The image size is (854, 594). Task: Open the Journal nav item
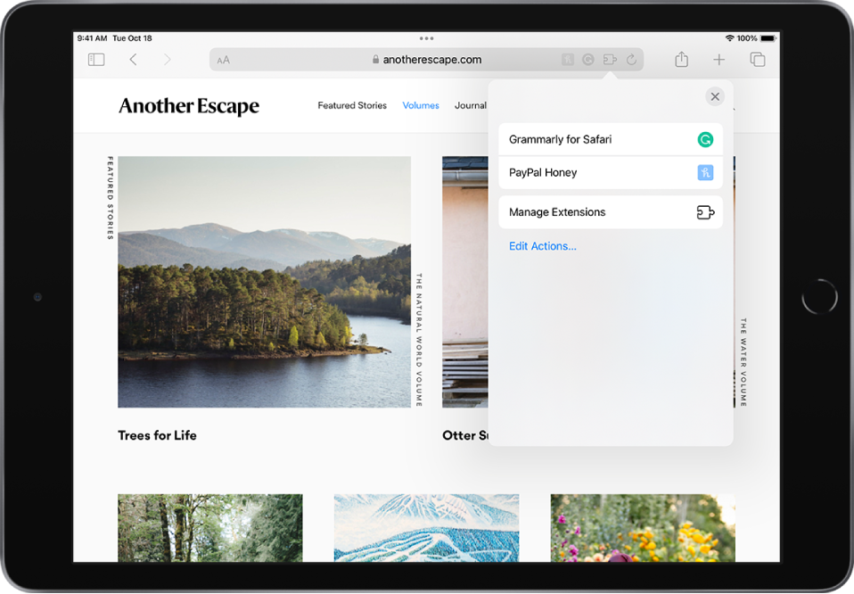pyautogui.click(x=471, y=105)
